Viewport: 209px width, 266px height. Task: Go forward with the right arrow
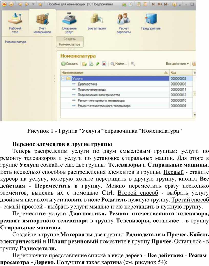tap(27, 4)
